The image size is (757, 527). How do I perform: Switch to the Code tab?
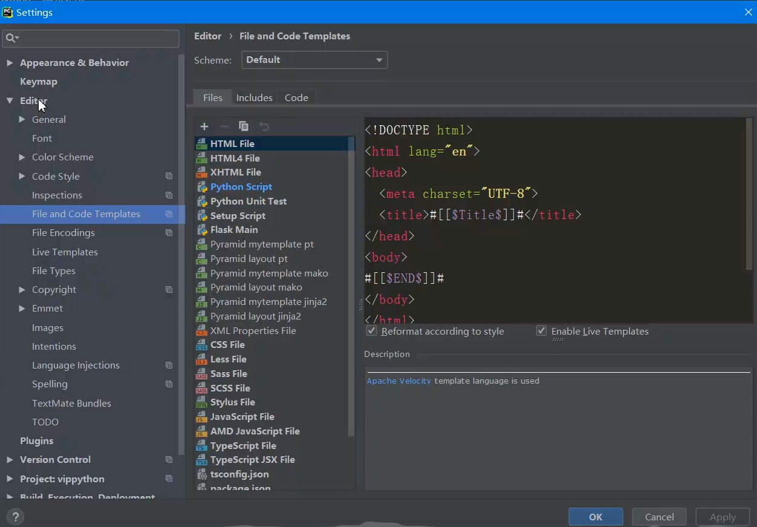tap(296, 97)
